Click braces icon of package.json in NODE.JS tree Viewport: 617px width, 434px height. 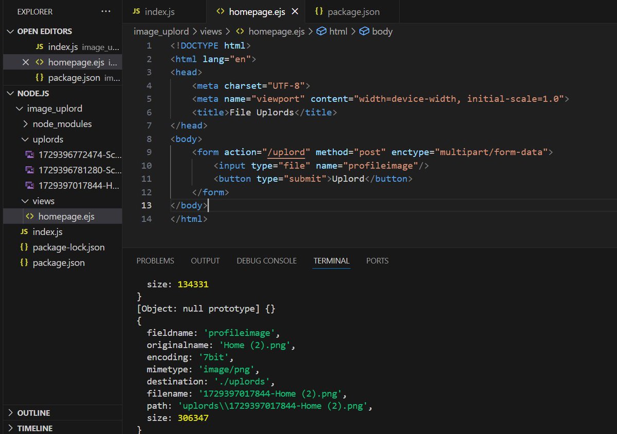[24, 262]
